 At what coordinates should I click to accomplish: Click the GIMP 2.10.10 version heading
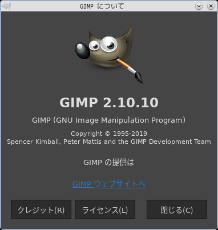(109, 103)
